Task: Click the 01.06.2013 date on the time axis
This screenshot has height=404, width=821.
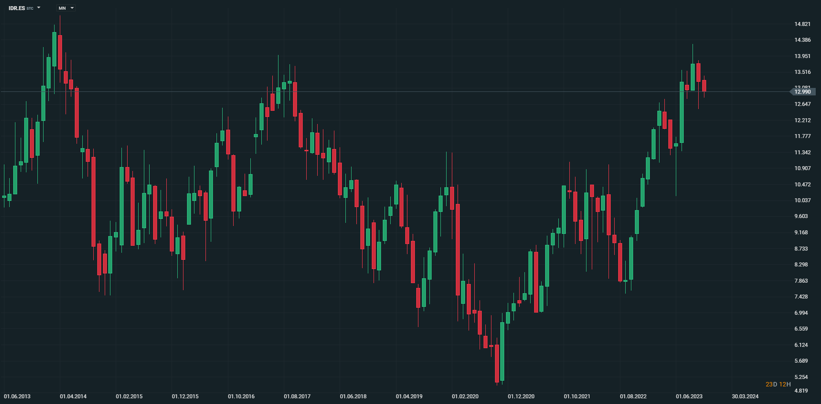Action: coord(18,397)
